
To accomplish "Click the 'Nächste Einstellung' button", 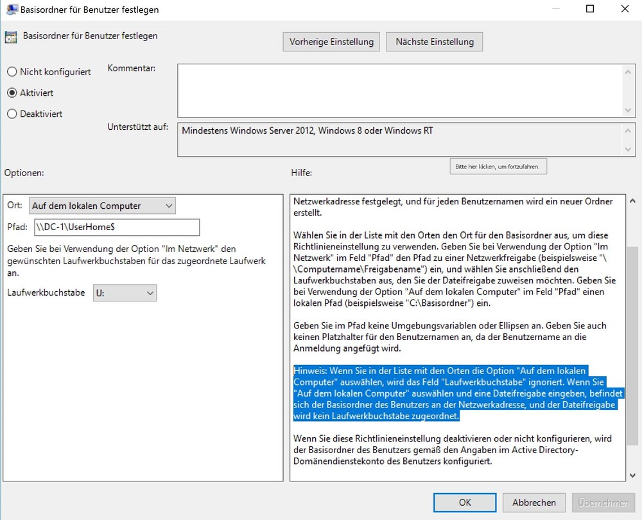I will [x=434, y=42].
